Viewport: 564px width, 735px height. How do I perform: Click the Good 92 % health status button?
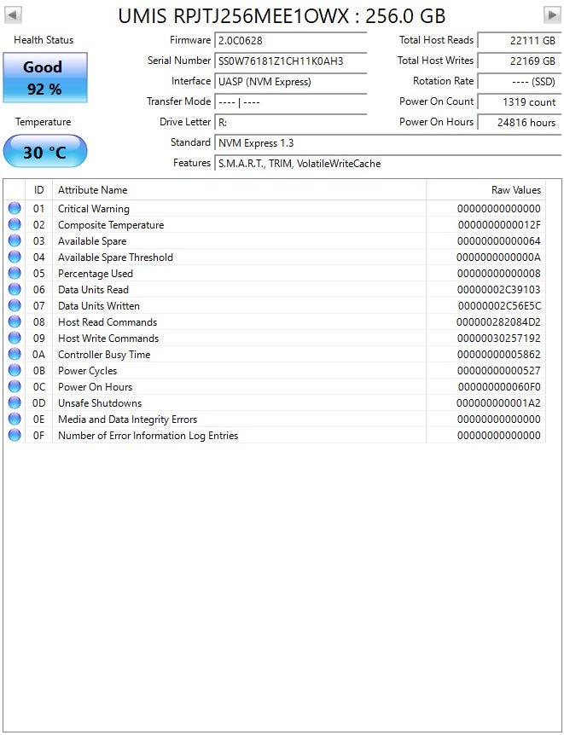[44, 78]
